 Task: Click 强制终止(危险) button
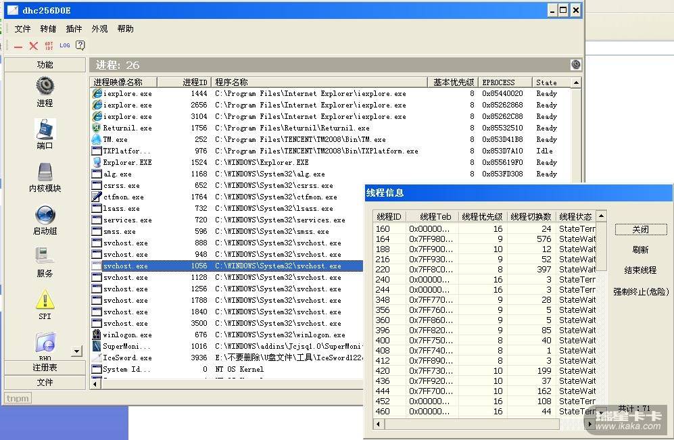[641, 292]
